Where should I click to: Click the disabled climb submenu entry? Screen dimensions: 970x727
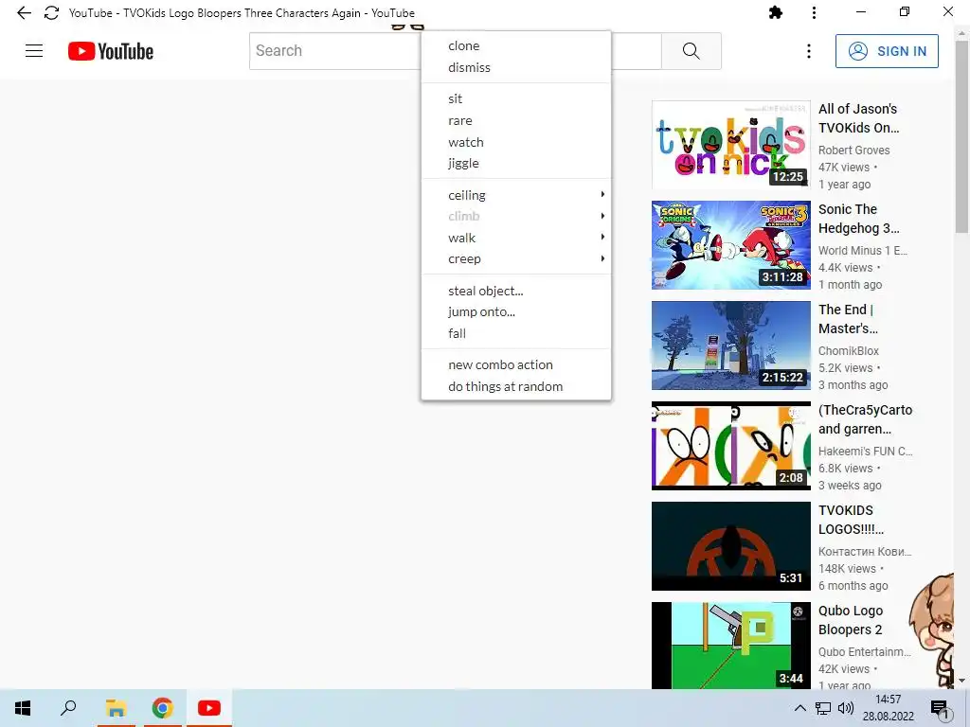pyautogui.click(x=516, y=217)
